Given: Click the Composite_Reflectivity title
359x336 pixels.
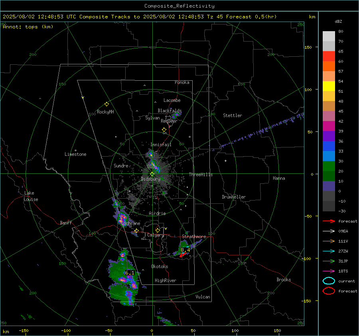Looking at the screenshot, I should (x=179, y=6).
